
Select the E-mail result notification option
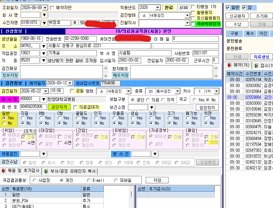(89, 181)
